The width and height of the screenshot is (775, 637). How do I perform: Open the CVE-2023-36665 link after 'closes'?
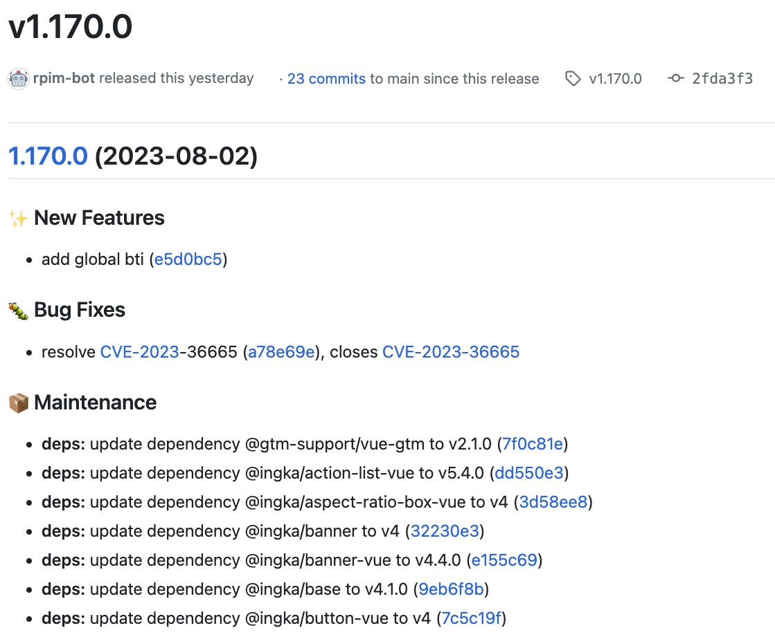point(451,352)
